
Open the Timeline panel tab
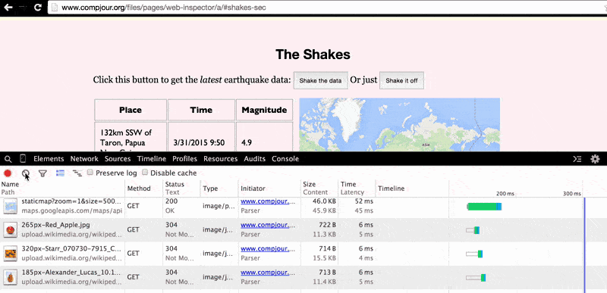pyautogui.click(x=151, y=159)
